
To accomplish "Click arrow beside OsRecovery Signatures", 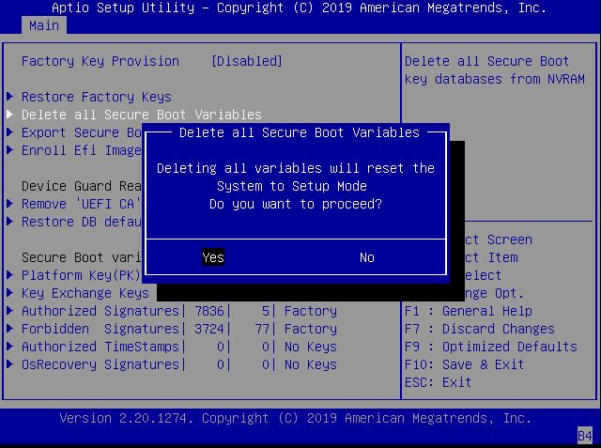I will 10,363.
